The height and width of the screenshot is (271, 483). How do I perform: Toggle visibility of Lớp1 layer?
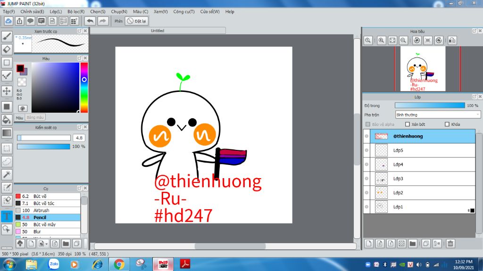366,206
